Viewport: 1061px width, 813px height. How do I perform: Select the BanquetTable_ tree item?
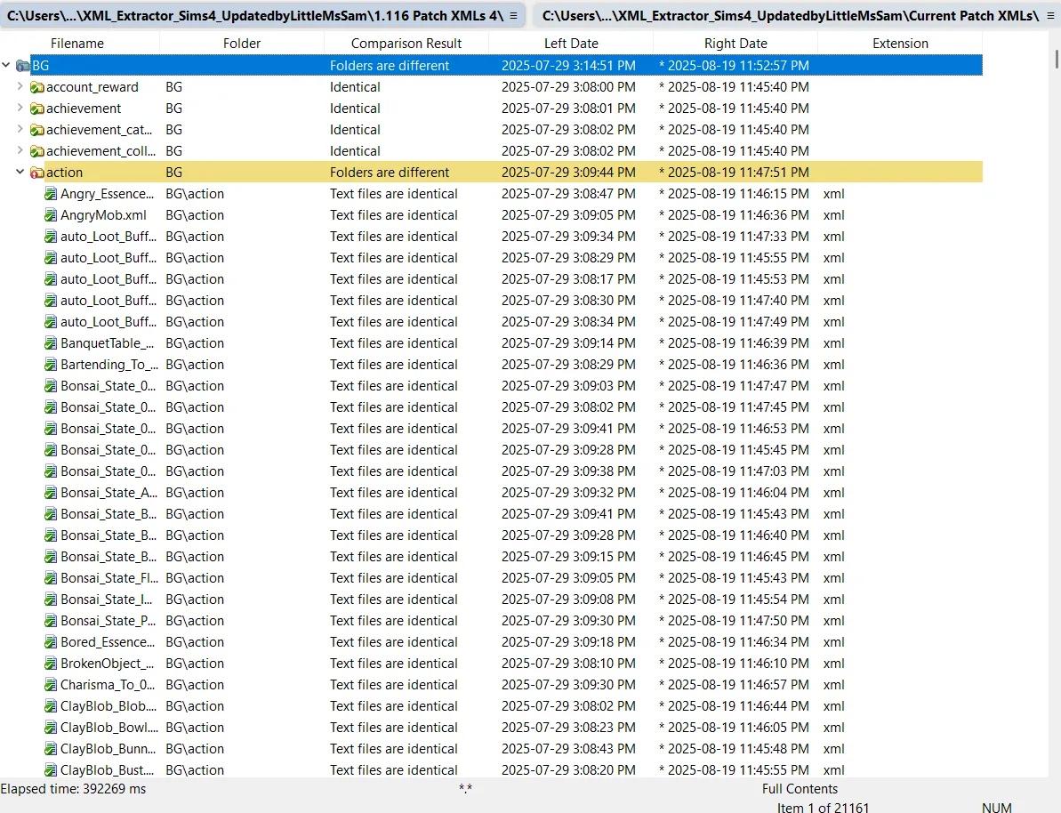[100, 342]
